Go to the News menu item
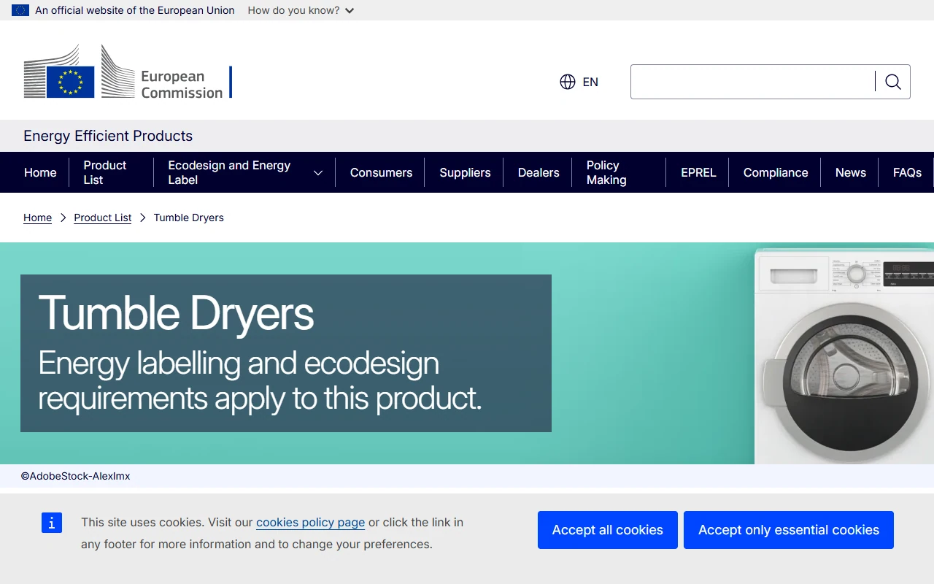934x584 pixels. [851, 172]
